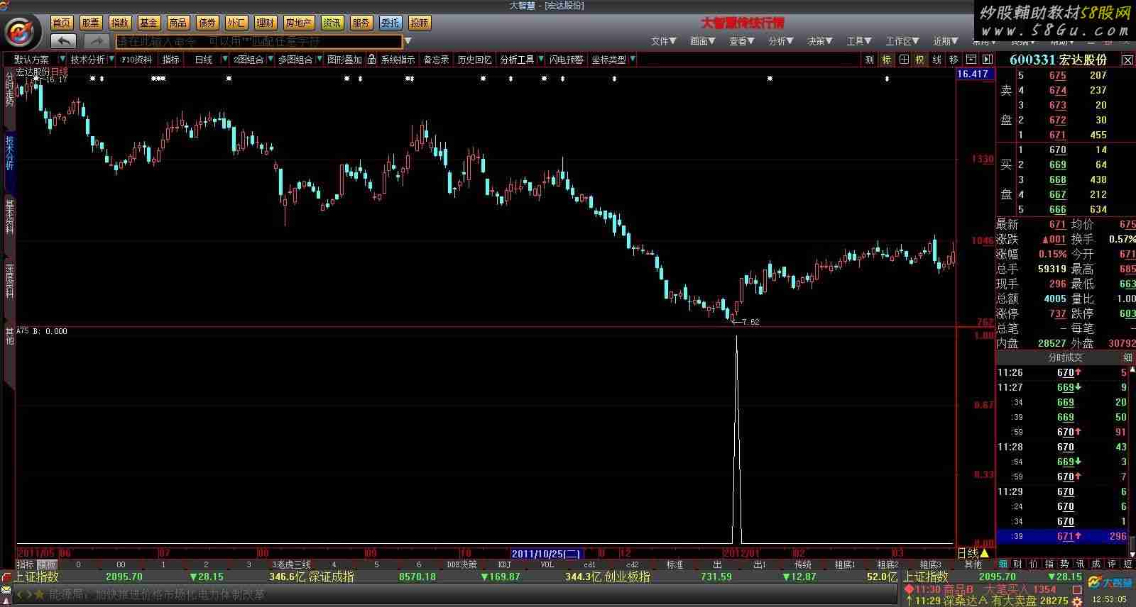Click the window layout icon in chart toolbar

click(x=971, y=60)
